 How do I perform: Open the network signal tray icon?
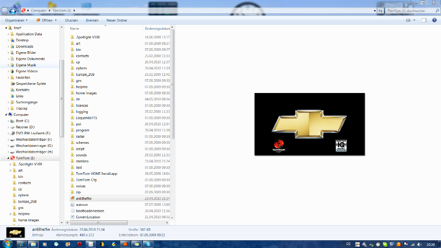click(413, 245)
